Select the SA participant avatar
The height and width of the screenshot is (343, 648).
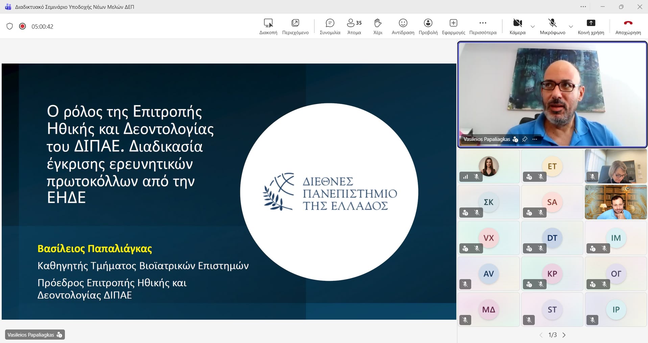[552, 202]
